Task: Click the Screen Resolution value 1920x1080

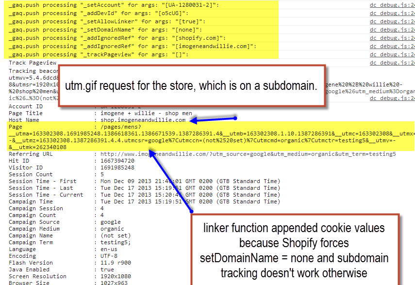Action: (x=116, y=276)
